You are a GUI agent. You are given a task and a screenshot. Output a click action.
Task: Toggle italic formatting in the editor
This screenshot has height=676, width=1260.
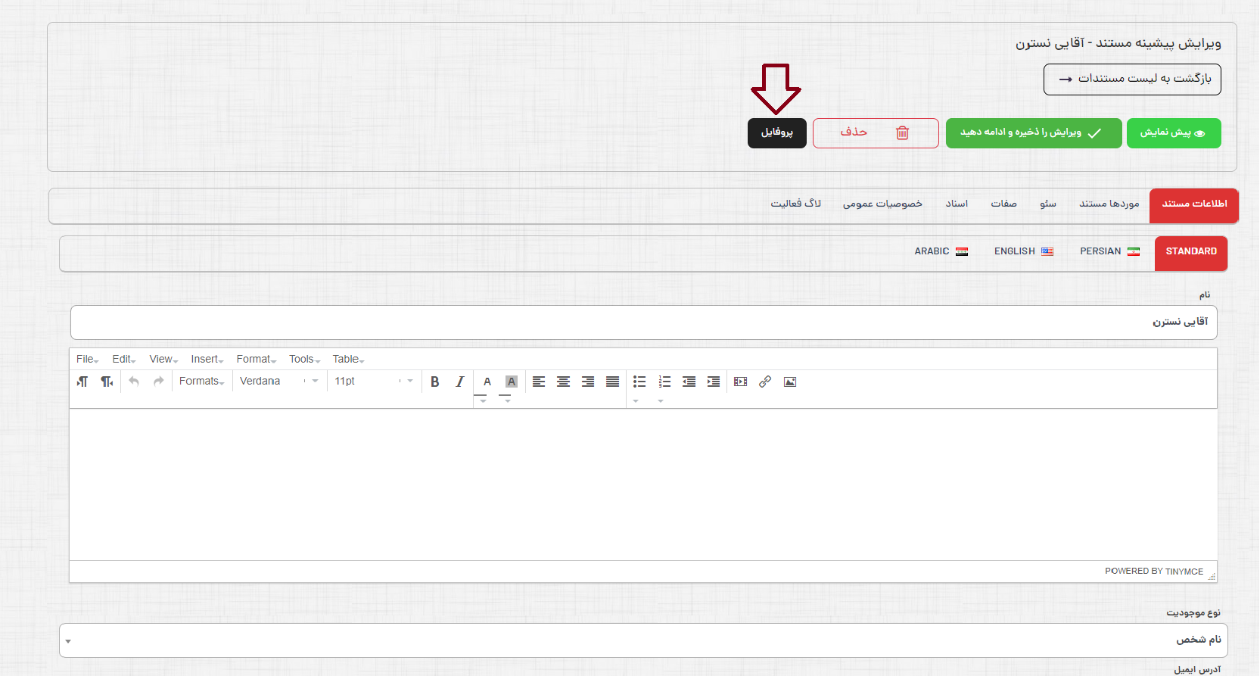click(x=459, y=382)
